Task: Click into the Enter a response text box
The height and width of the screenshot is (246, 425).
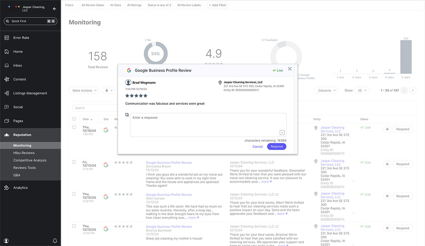Action: coord(205,124)
